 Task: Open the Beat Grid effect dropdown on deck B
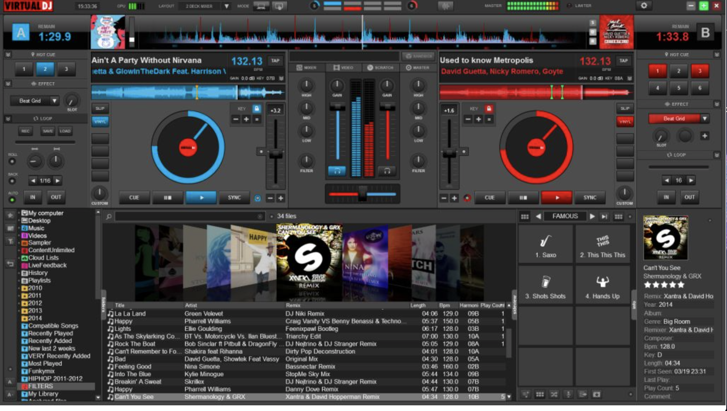click(705, 118)
